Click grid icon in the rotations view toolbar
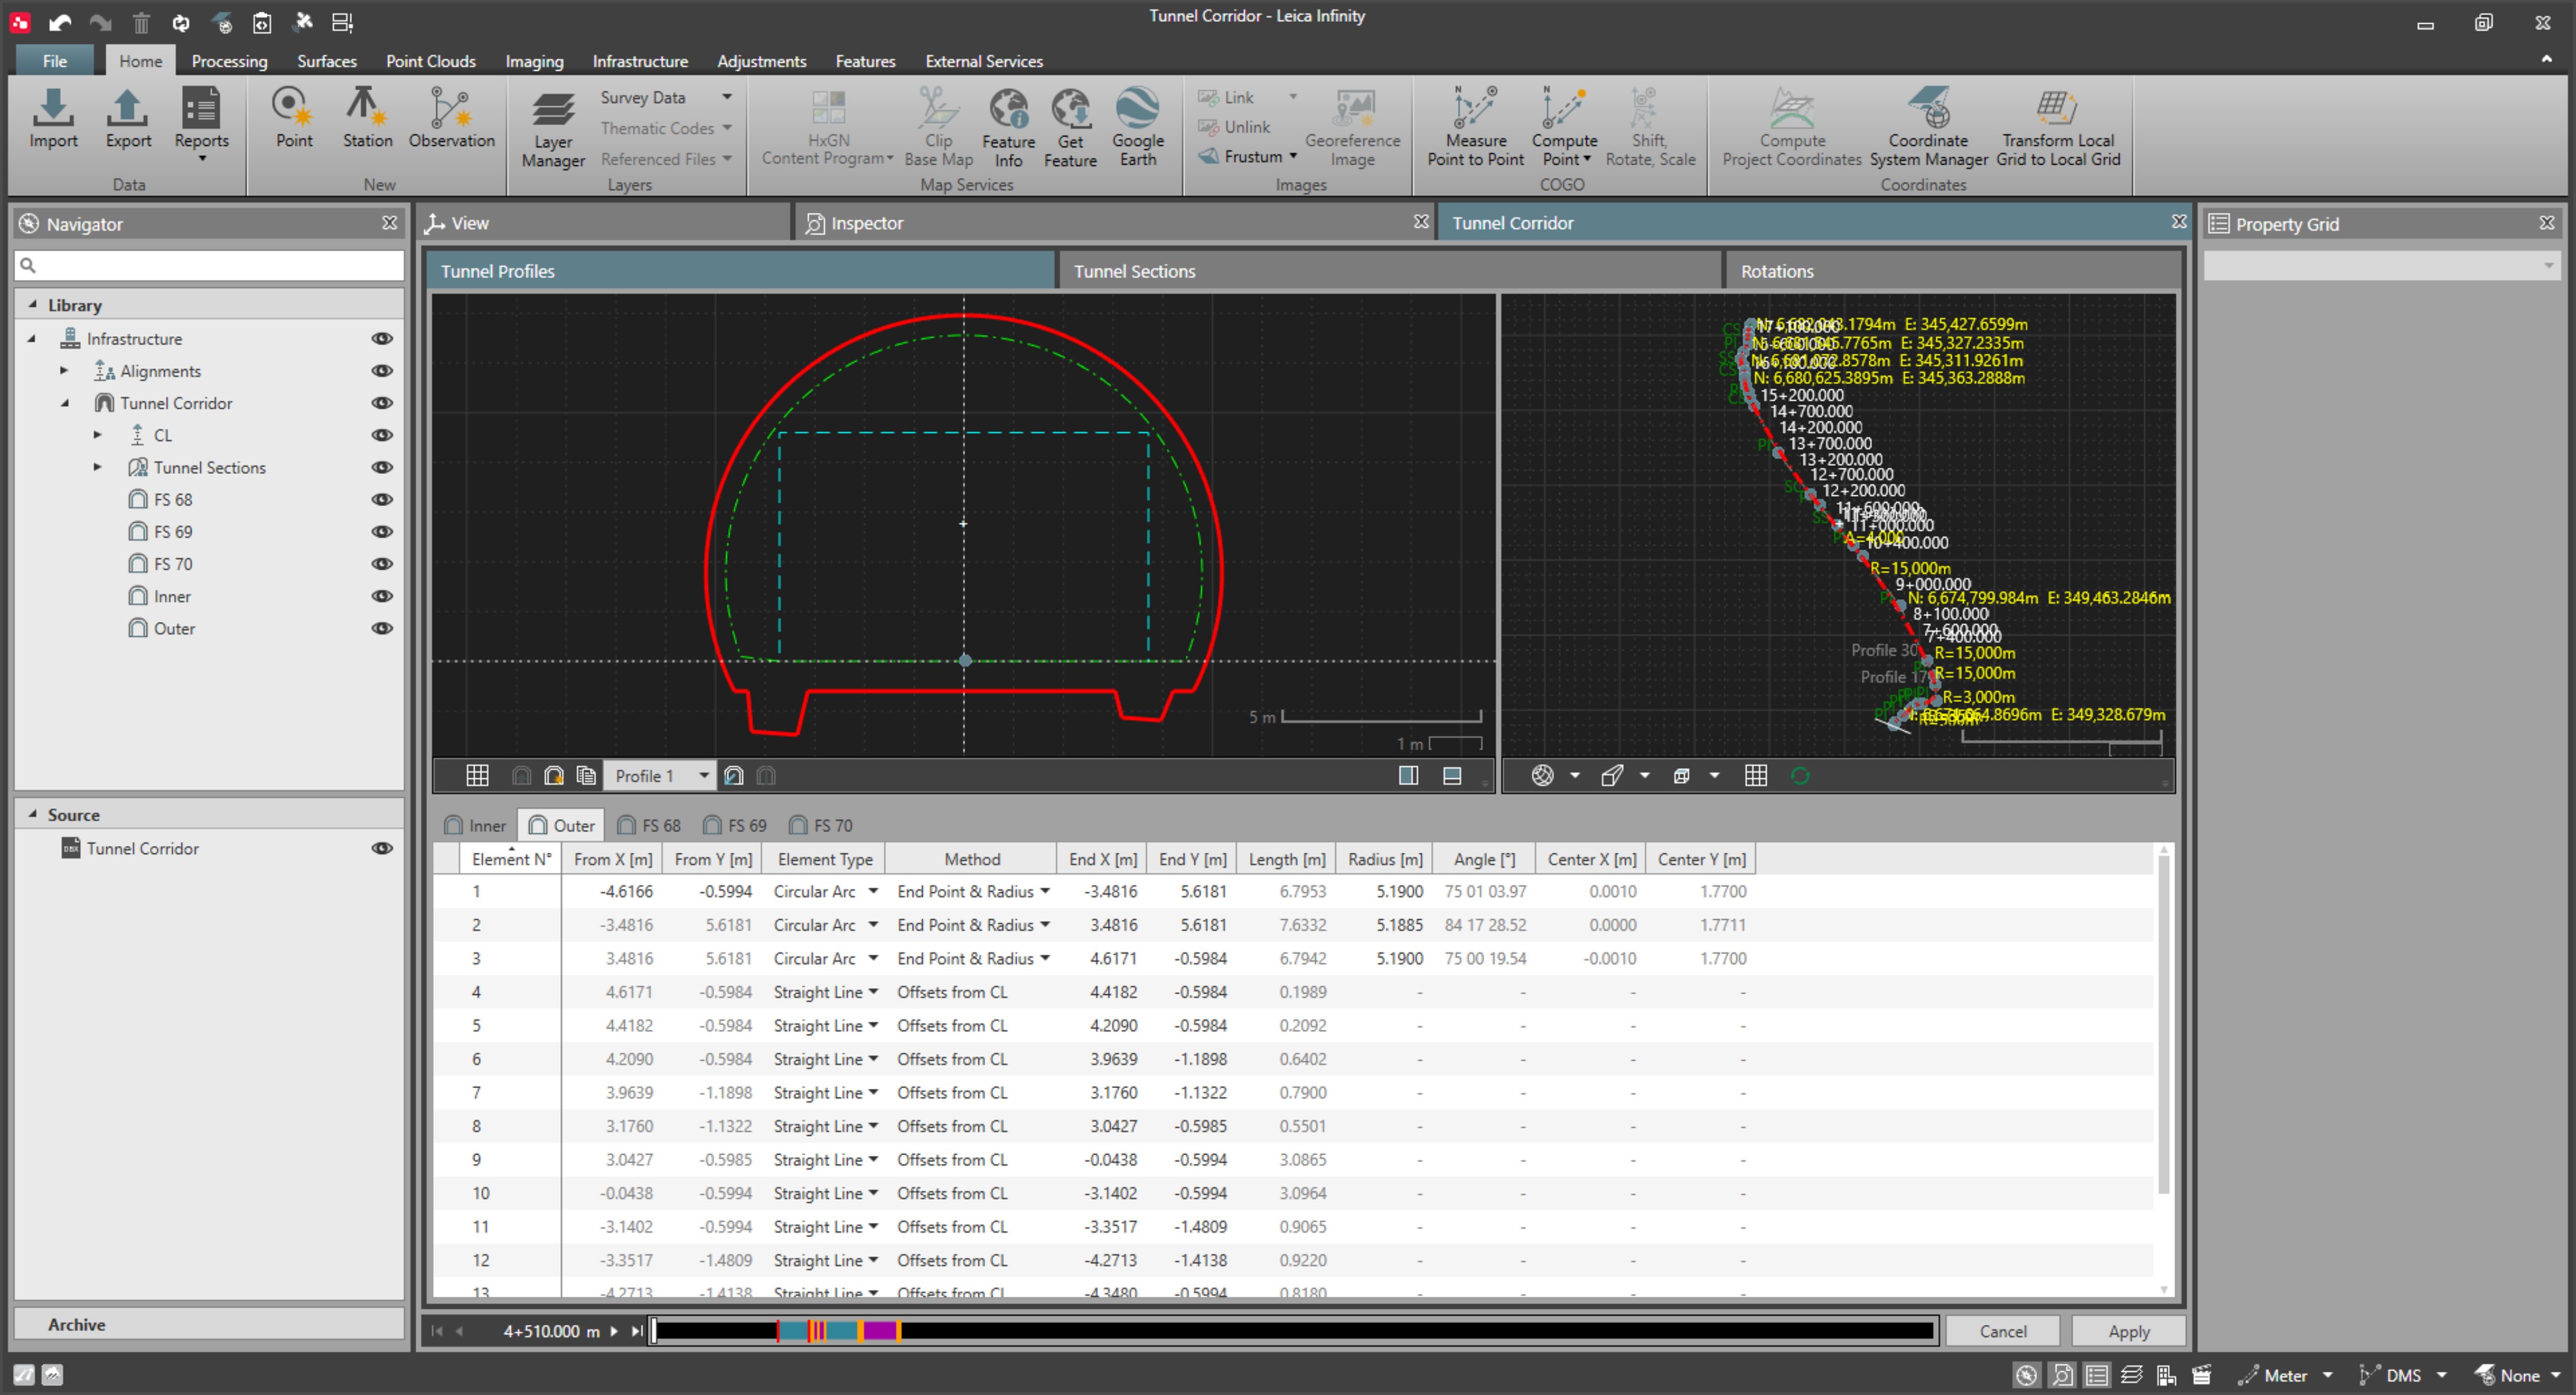This screenshot has width=2576, height=1395. click(1755, 776)
